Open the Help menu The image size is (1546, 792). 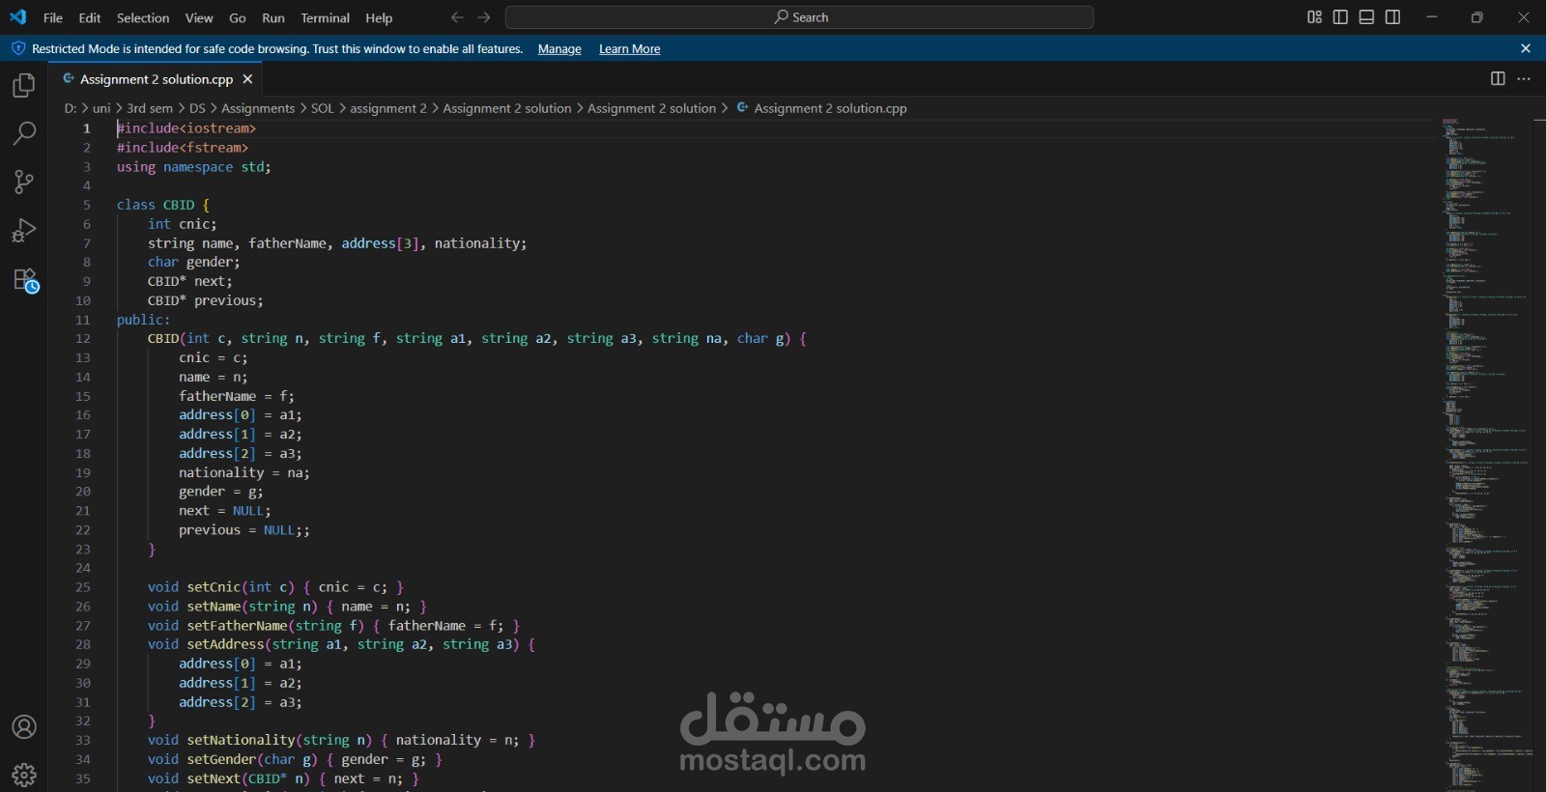(379, 17)
